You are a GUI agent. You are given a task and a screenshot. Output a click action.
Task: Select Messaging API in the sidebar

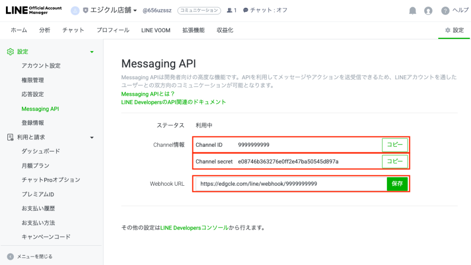click(40, 109)
